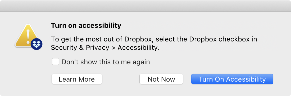
Task: Click the 'Dropbox checkbox in' phrase
Action: coord(223,39)
